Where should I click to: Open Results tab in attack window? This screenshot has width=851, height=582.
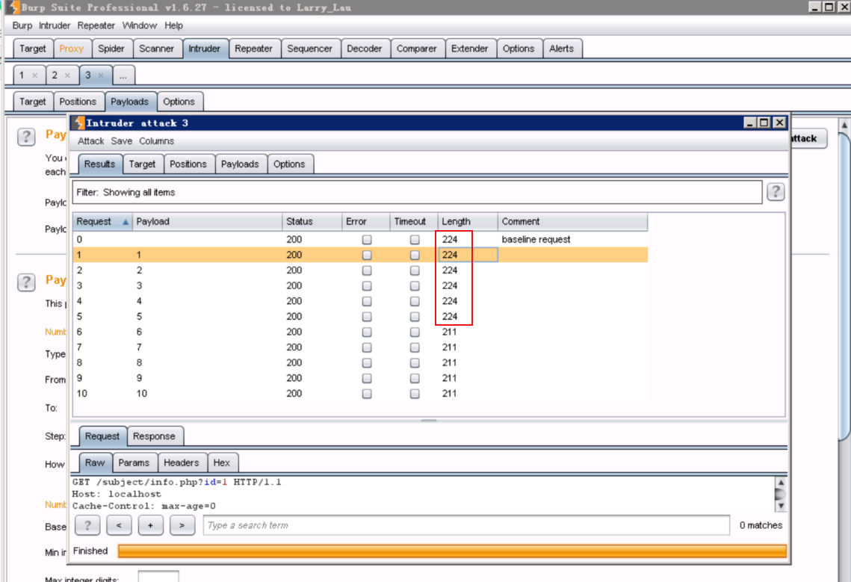99,164
